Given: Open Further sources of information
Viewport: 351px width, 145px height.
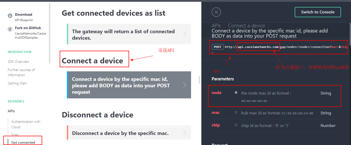Looking at the screenshot, I should pyautogui.click(x=21, y=72).
